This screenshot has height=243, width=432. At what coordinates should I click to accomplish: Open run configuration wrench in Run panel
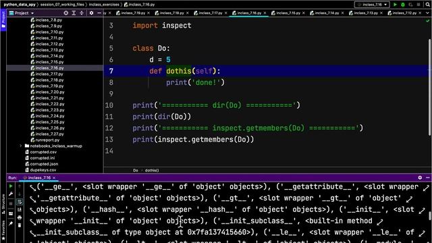tap(11, 194)
